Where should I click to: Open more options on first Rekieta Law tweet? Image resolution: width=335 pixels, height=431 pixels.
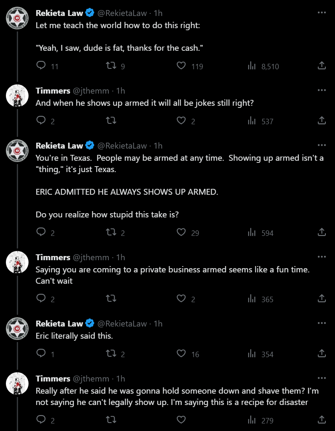(322, 13)
